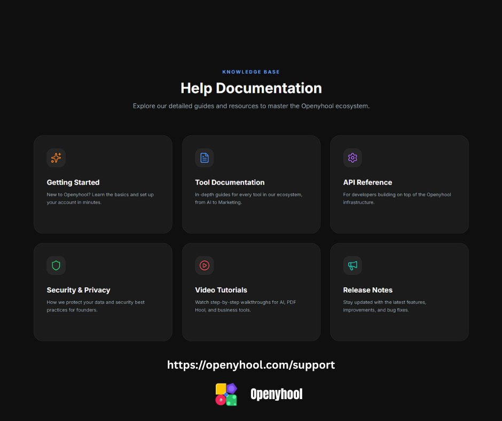Click the KNOWLEDGE BASE label
502x421 pixels.
click(x=251, y=72)
